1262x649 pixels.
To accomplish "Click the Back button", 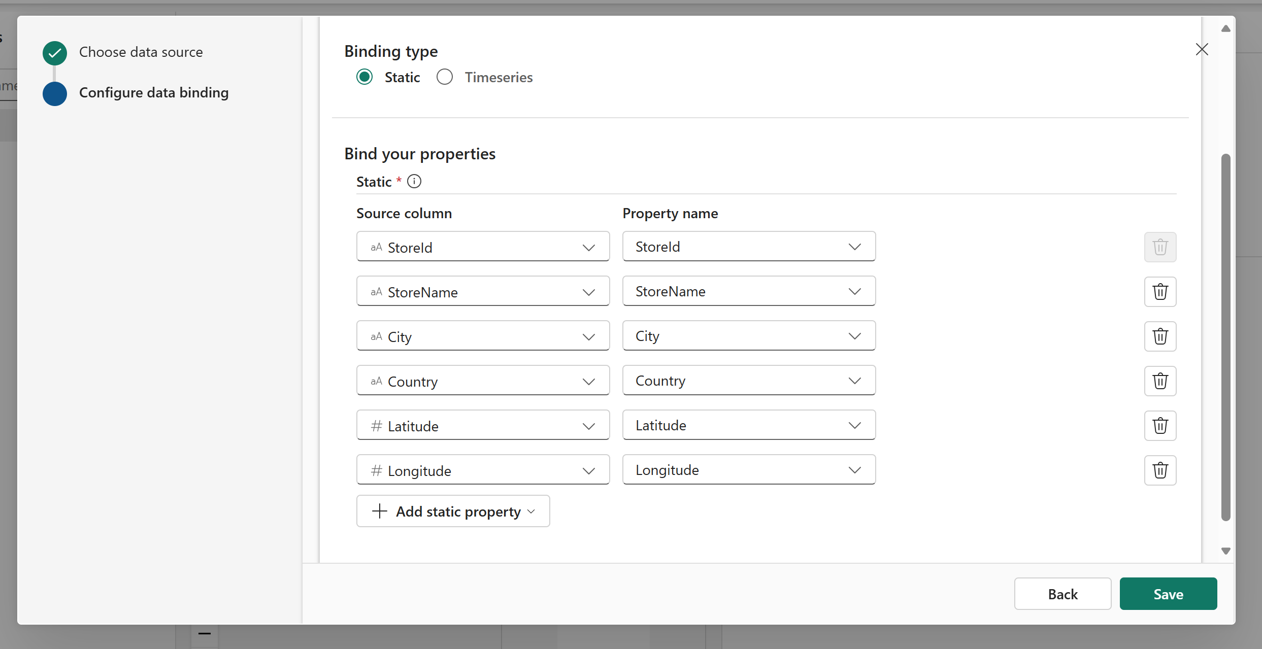I will click(1062, 594).
